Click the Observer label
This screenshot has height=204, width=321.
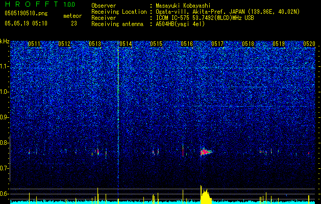pyautogui.click(x=104, y=6)
